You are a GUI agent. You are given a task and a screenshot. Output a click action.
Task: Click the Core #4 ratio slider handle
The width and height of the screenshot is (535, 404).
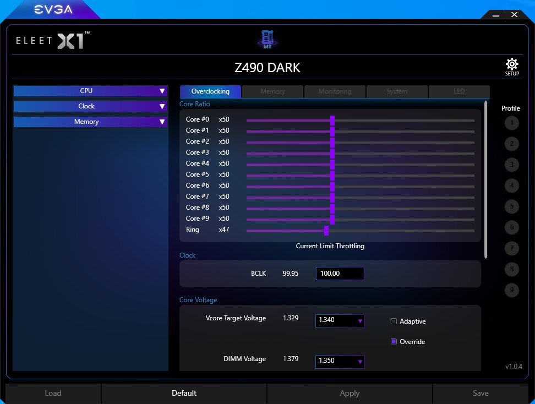(332, 165)
